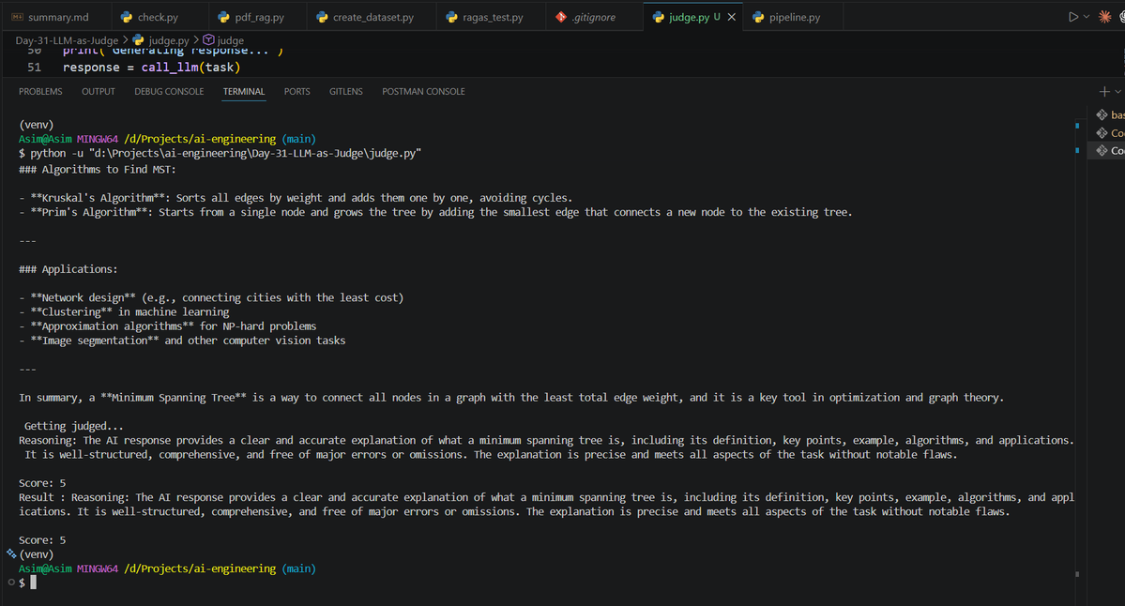Click the Image segmentation bullet line
The width and height of the screenshot is (1125, 606).
point(182,341)
